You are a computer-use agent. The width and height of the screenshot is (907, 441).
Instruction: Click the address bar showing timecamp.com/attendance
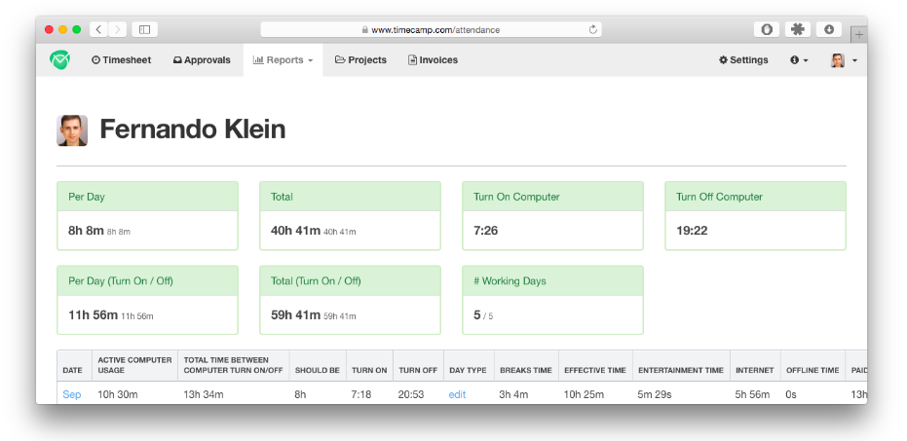[x=431, y=29]
